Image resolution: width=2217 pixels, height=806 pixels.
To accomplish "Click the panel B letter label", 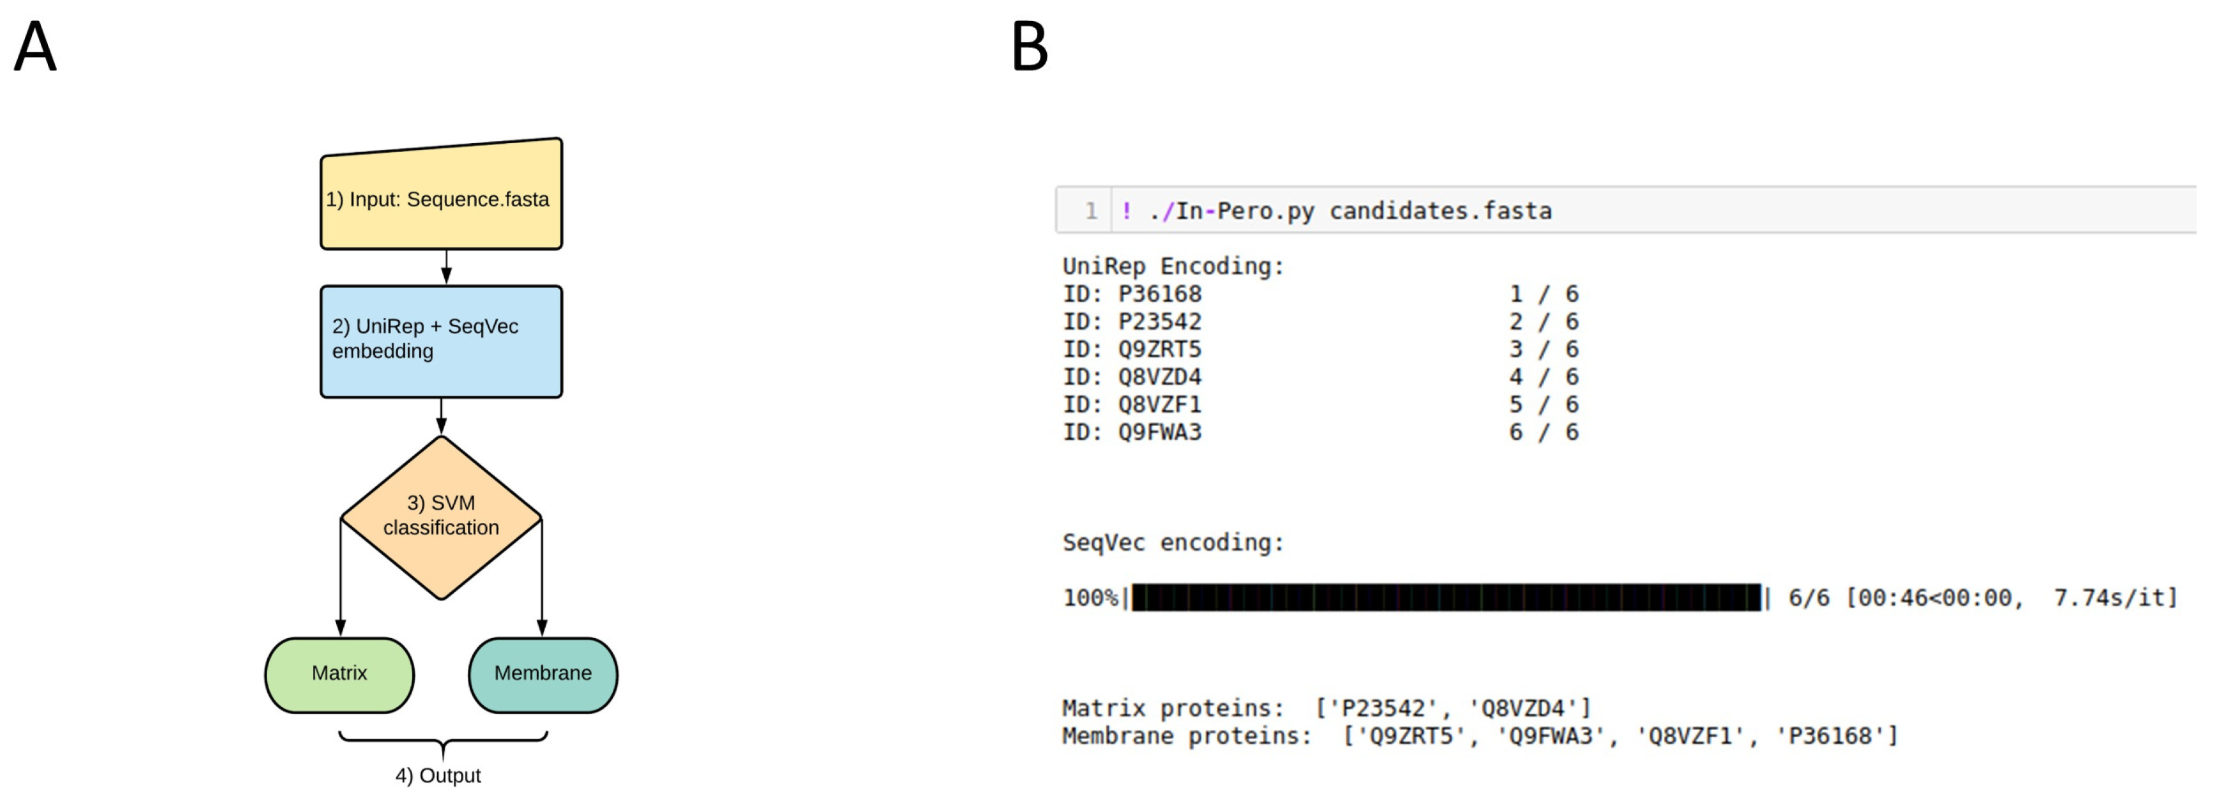I will point(1028,47).
